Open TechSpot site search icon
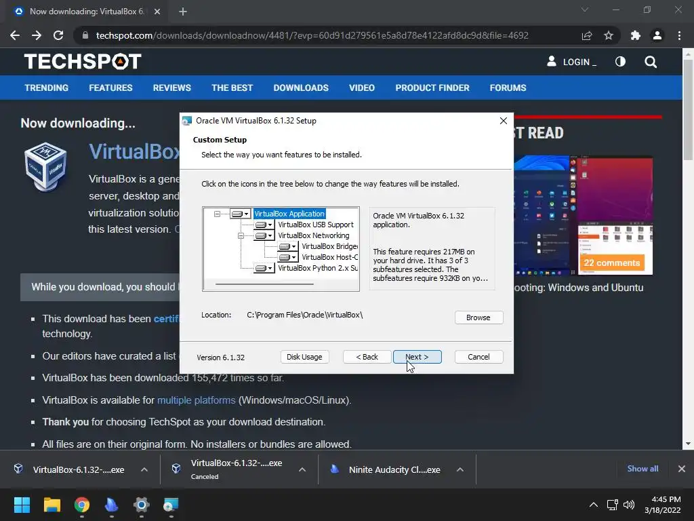Image resolution: width=694 pixels, height=521 pixels. pyautogui.click(x=651, y=62)
